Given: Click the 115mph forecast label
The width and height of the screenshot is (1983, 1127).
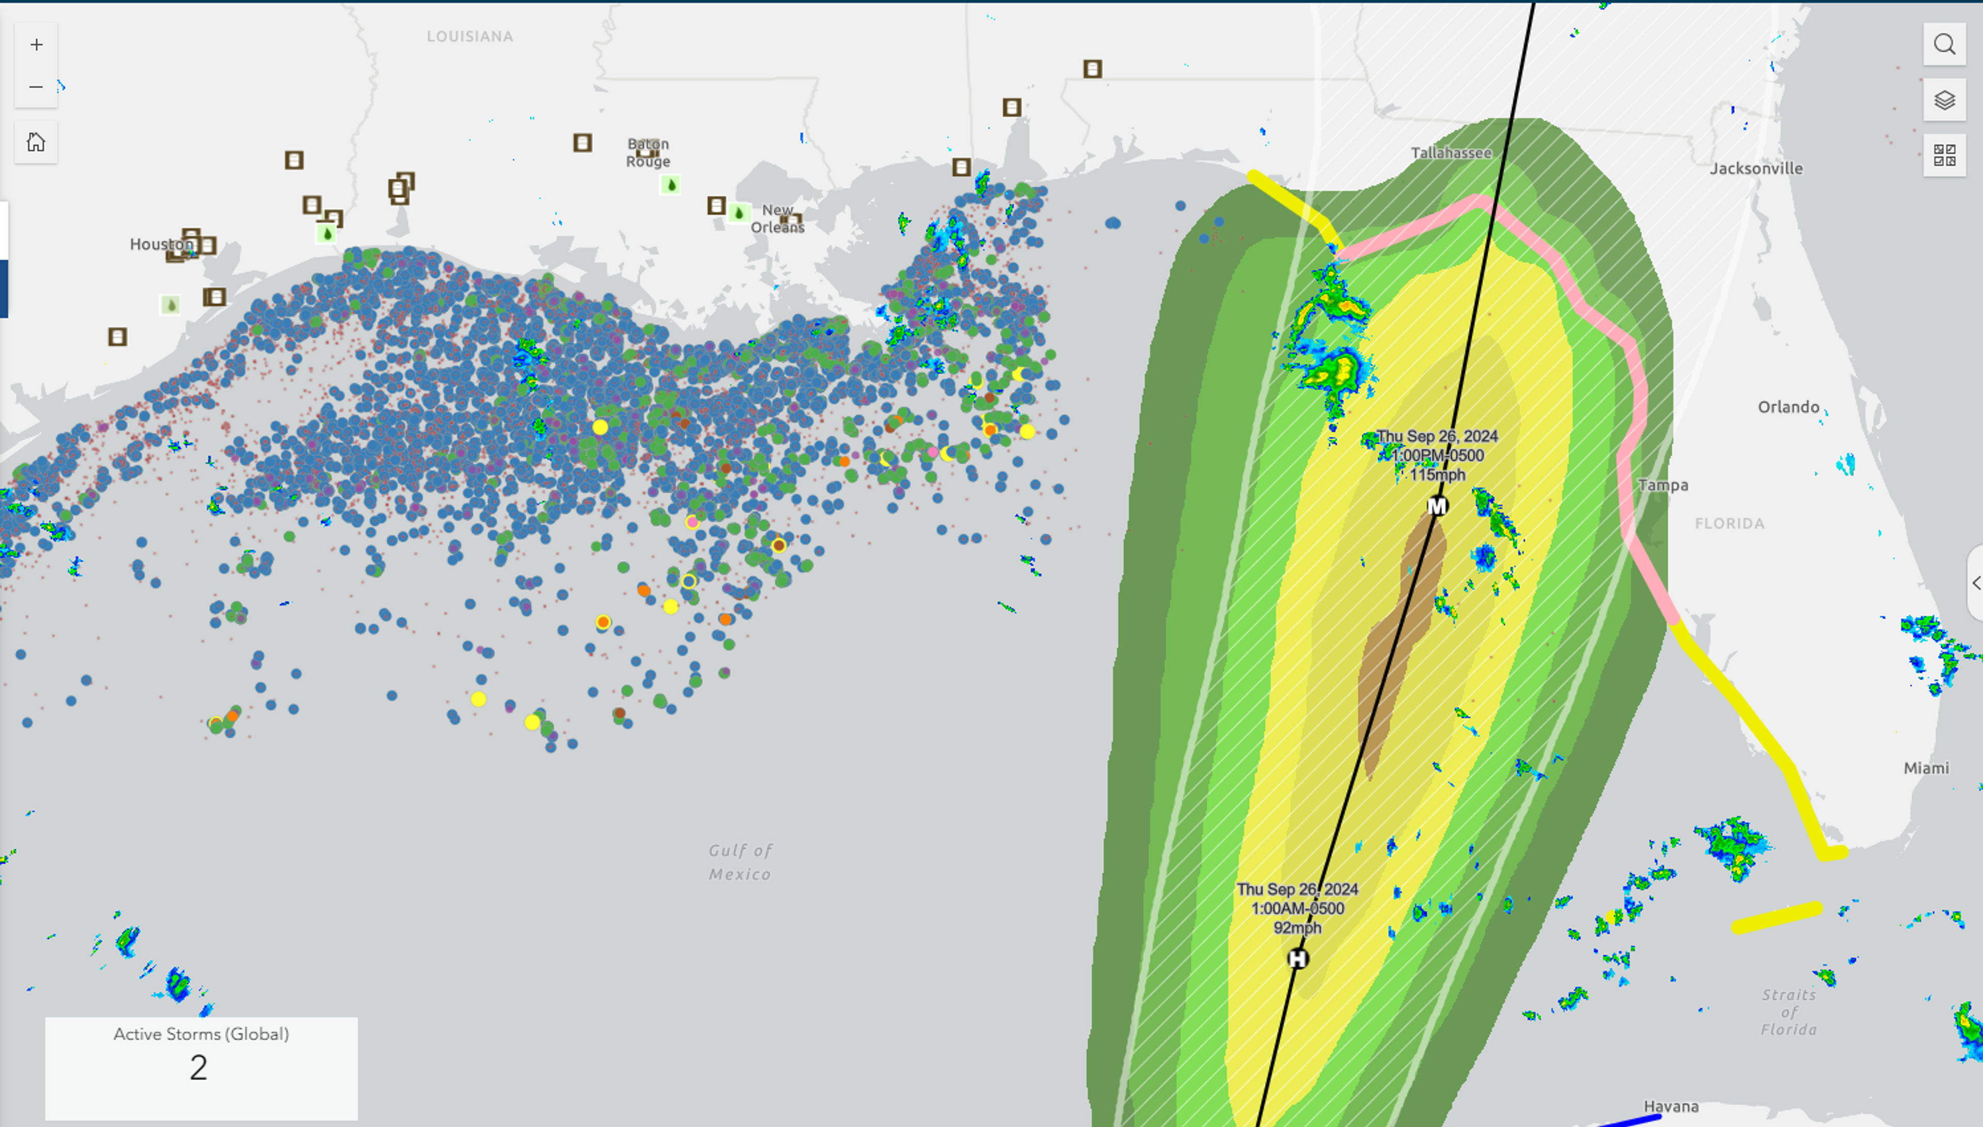Looking at the screenshot, I should 1437,474.
